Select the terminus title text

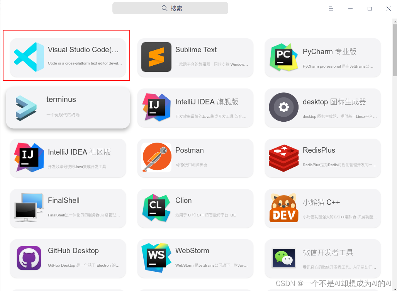coord(61,99)
